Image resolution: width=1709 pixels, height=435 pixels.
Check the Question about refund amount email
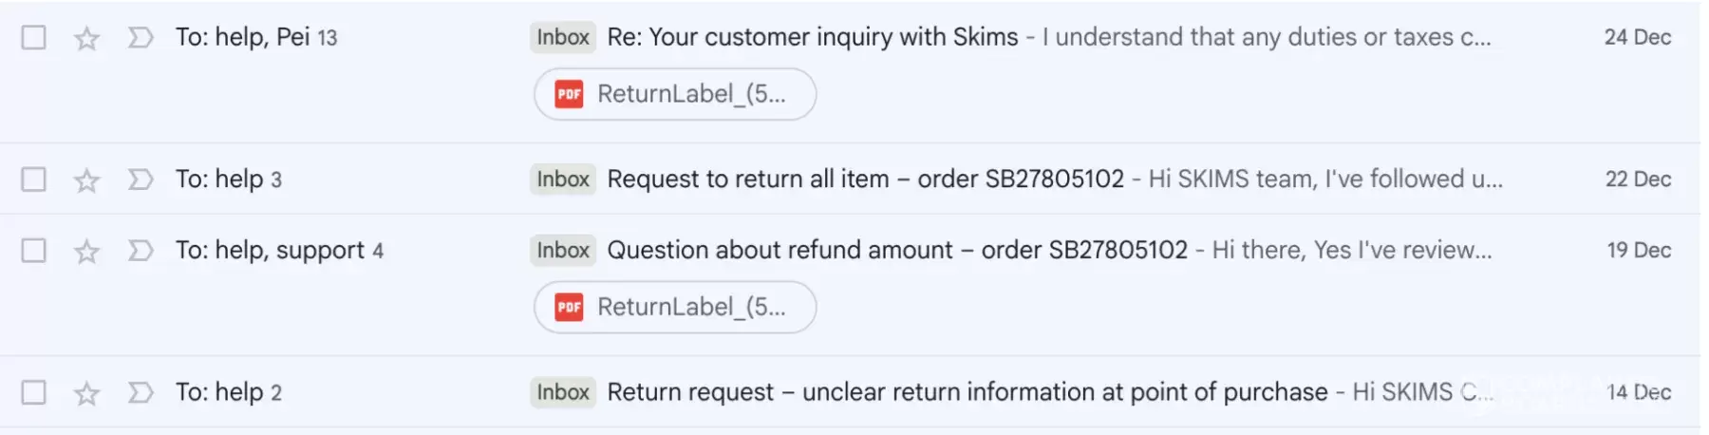(34, 251)
